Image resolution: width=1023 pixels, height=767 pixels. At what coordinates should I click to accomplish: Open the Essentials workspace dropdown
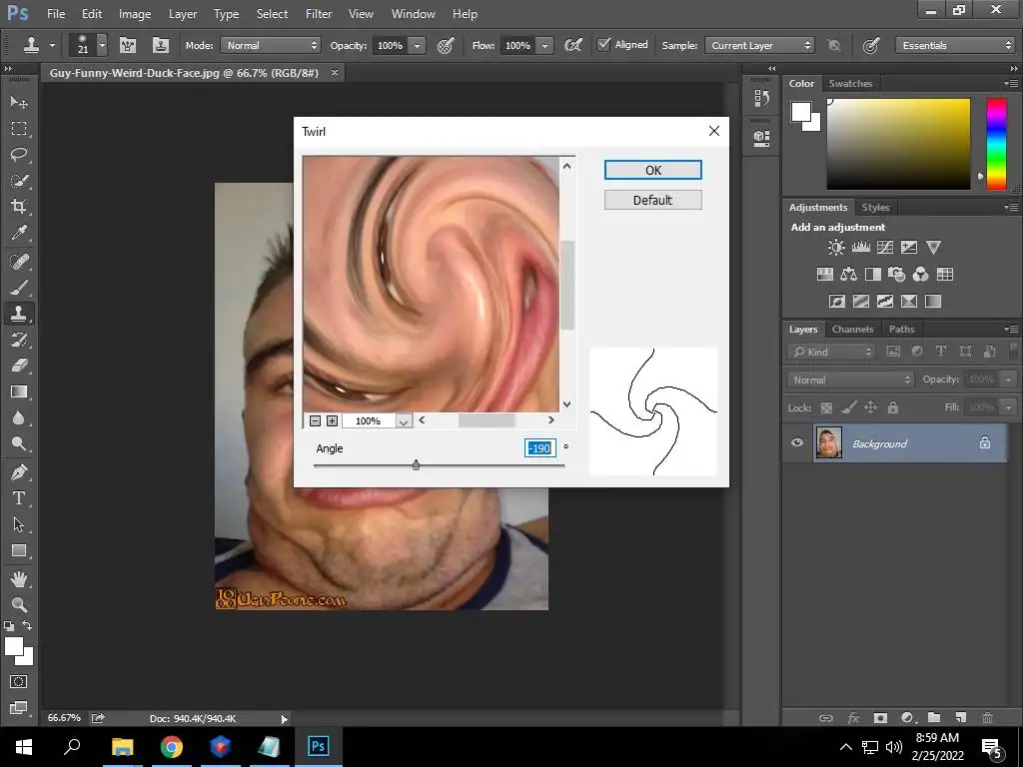[x=953, y=46]
